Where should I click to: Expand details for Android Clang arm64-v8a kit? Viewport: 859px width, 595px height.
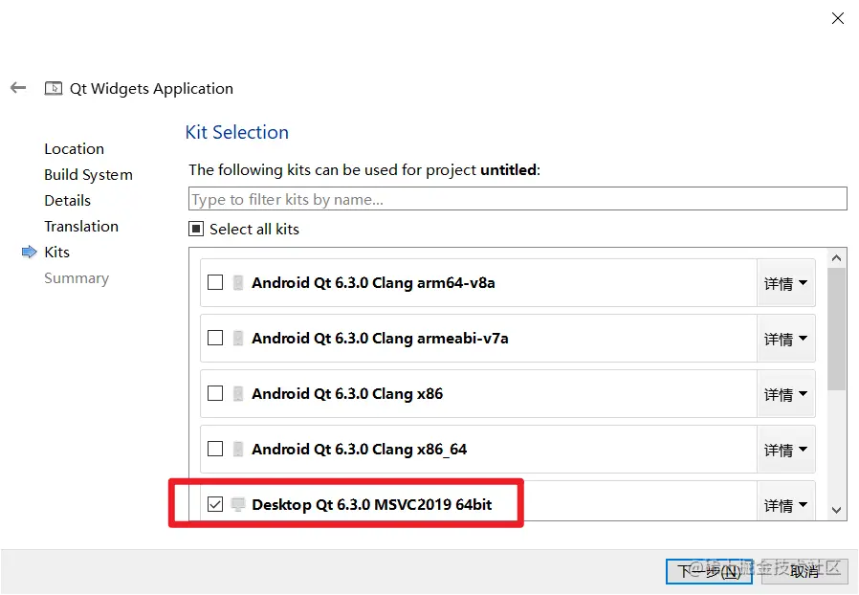[x=785, y=283]
